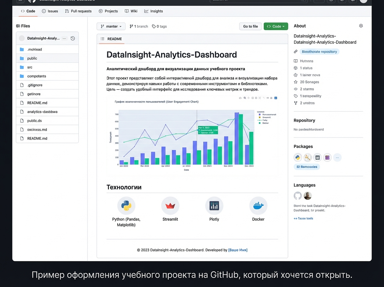Open the .gitignore file
The width and height of the screenshot is (384, 287).
tap(35, 85)
